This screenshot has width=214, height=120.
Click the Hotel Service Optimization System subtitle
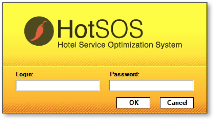(120, 45)
